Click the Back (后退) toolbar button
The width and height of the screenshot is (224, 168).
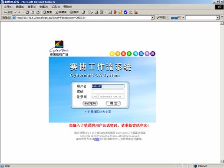pos(8,12)
